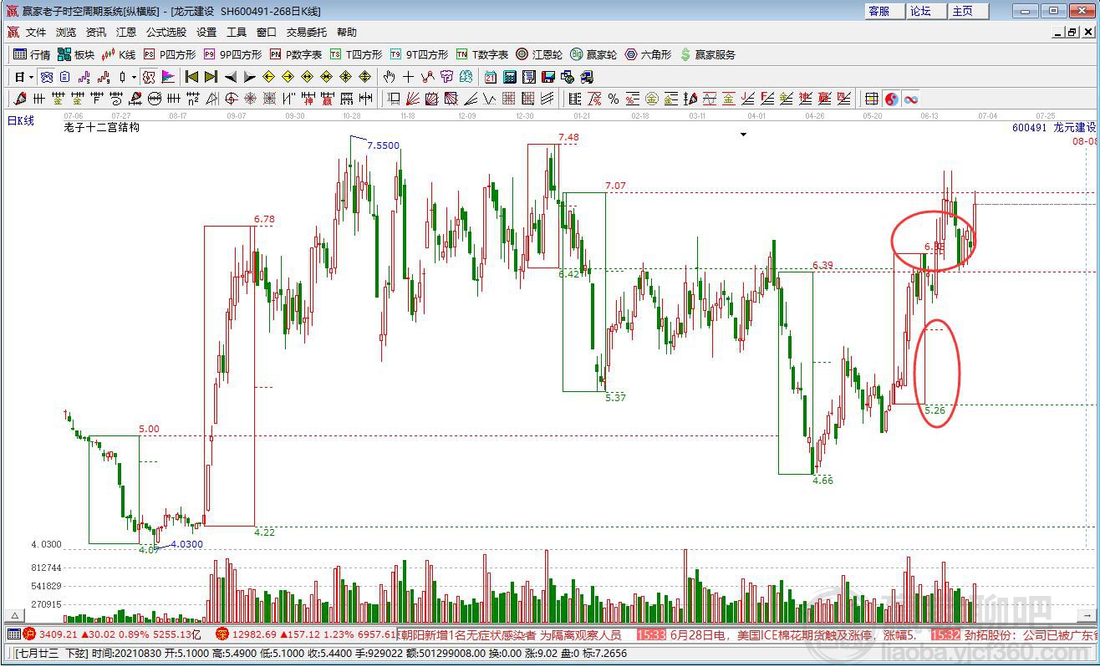Click the floppy disk save icon
This screenshot has width=1100, height=667.
pos(548,77)
